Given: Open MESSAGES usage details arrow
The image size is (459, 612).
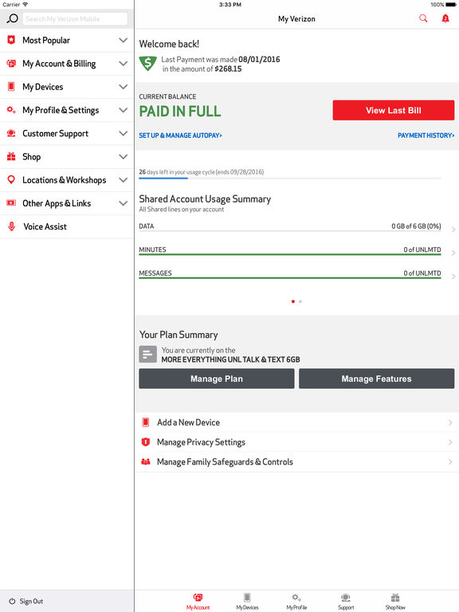Looking at the screenshot, I should (453, 277).
